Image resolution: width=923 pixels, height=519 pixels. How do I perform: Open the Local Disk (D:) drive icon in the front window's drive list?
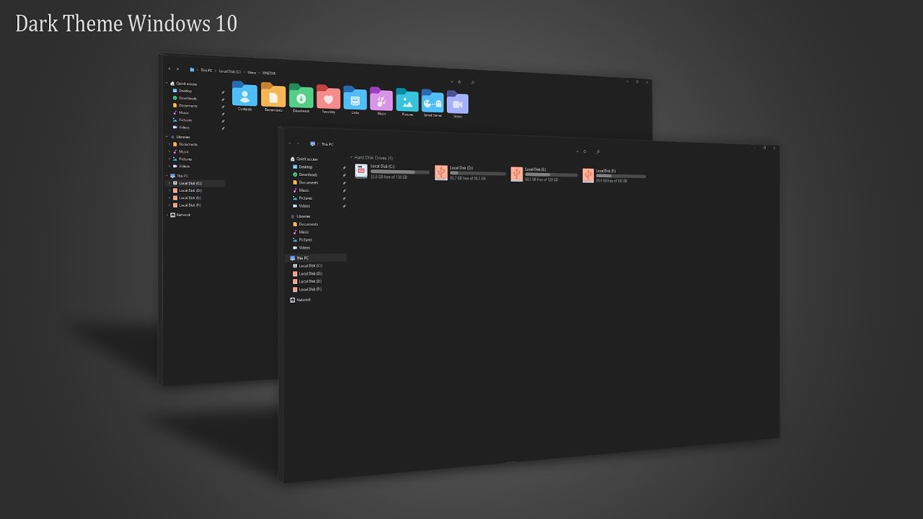[x=441, y=173]
